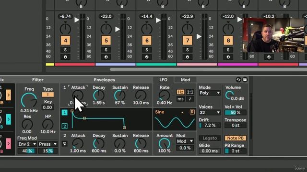307x172 pixels.
Task: Click the envelope 2 Release knob
Action: [141, 144]
